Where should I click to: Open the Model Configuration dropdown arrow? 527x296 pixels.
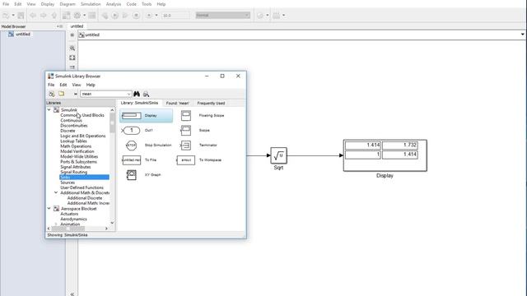click(x=84, y=16)
